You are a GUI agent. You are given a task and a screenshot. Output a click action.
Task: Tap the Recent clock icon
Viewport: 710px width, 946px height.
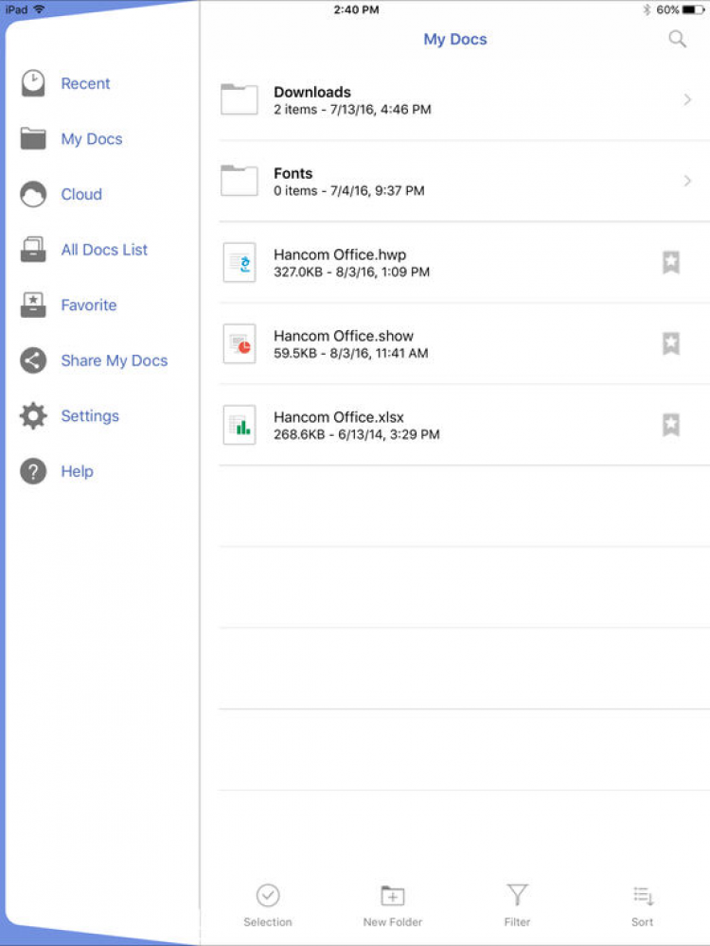click(33, 83)
